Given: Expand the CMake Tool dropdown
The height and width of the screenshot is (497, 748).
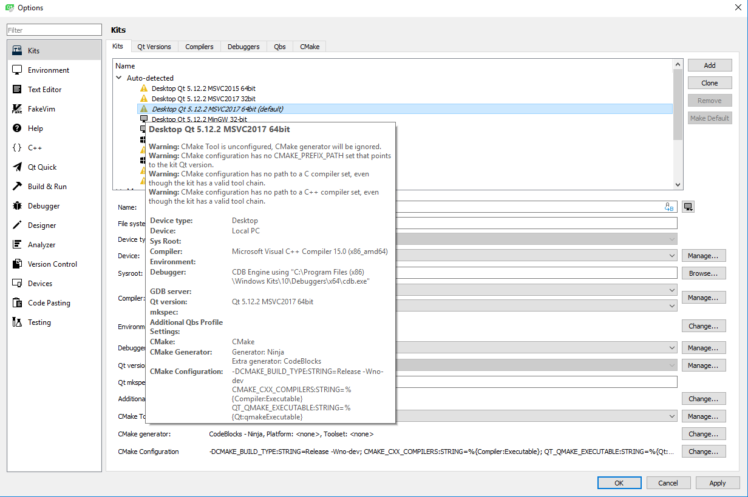Looking at the screenshot, I should pyautogui.click(x=671, y=416).
